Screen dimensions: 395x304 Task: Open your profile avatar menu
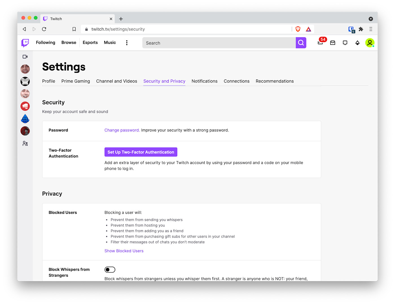coord(370,43)
